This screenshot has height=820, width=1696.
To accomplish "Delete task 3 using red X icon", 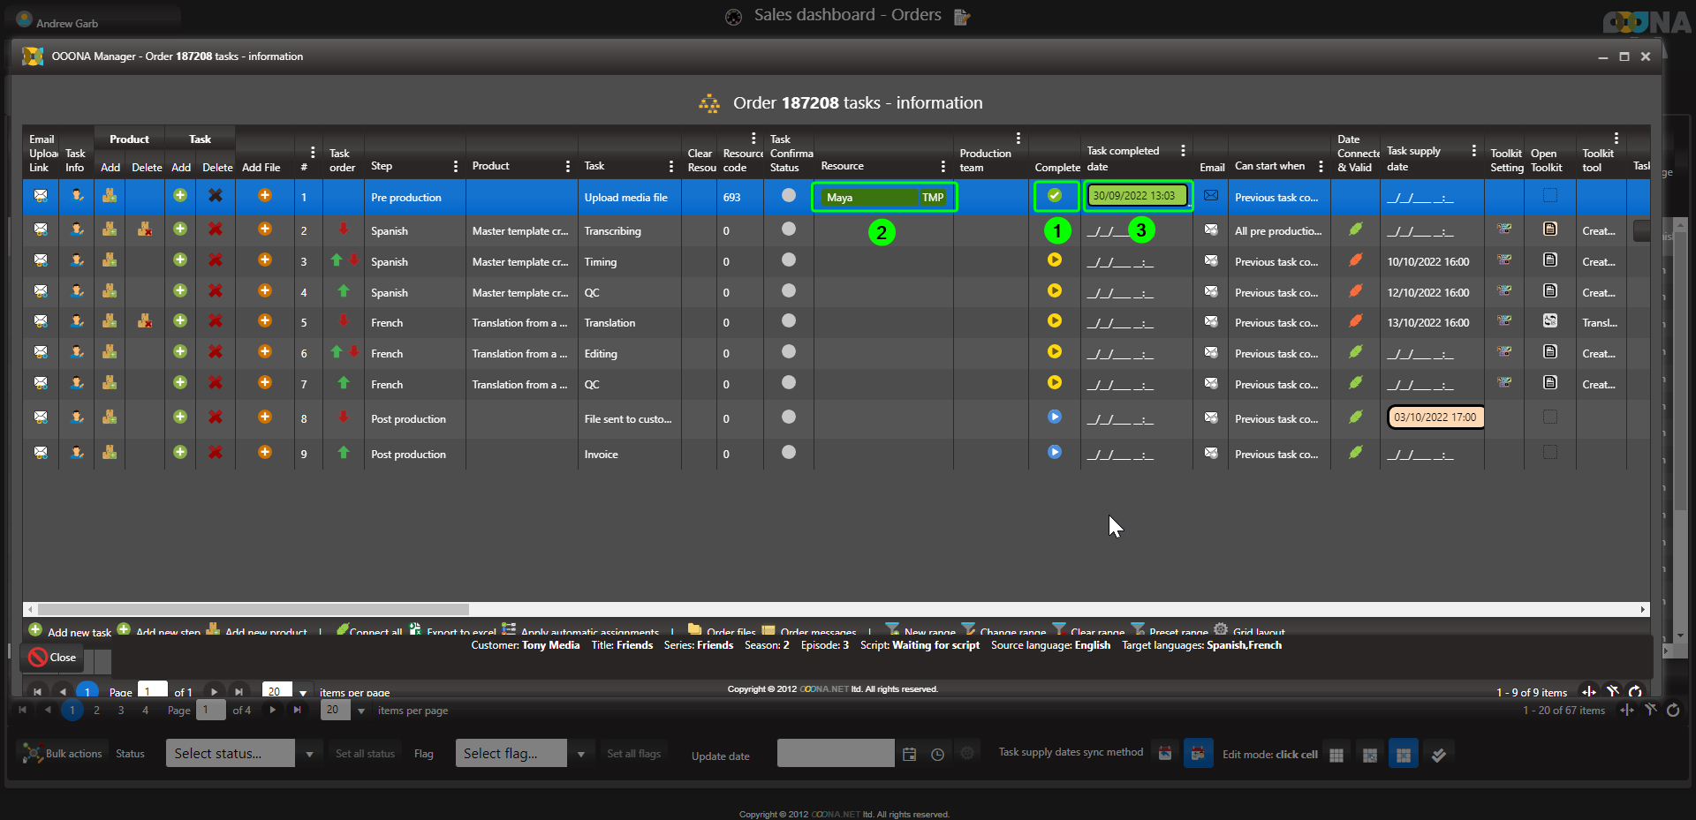I will (215, 260).
